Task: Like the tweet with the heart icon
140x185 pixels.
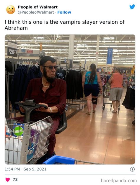Action: click(x=8, y=179)
